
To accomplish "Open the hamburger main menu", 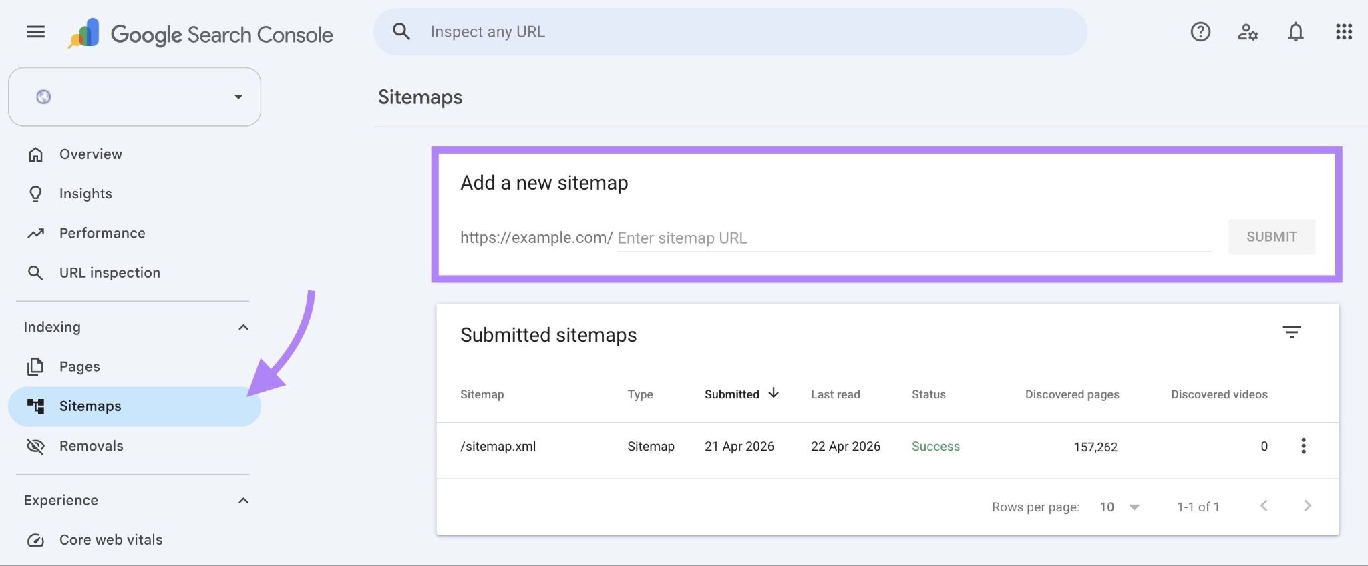I will click(x=35, y=31).
